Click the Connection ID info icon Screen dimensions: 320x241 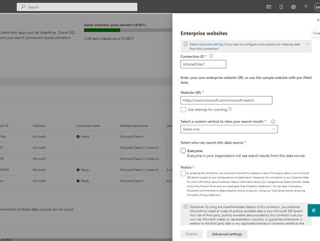[211, 56]
